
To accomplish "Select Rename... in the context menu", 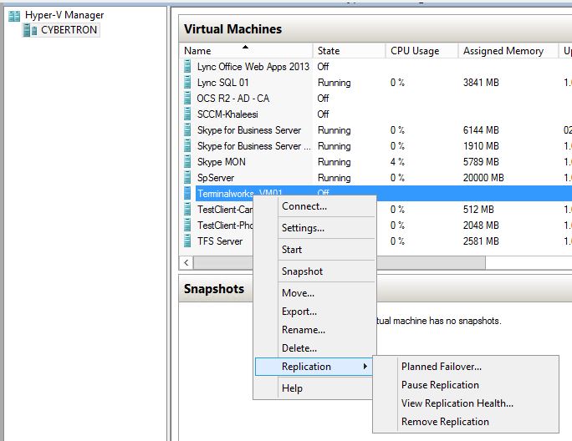I will point(304,330).
